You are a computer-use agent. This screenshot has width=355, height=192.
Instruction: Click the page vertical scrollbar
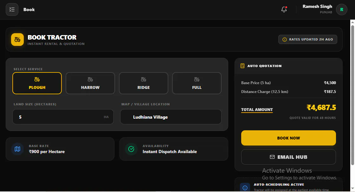tap(352, 95)
